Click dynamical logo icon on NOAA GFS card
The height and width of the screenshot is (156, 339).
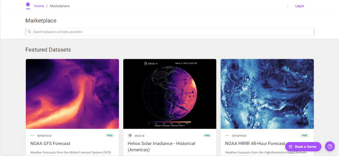coord(32,136)
